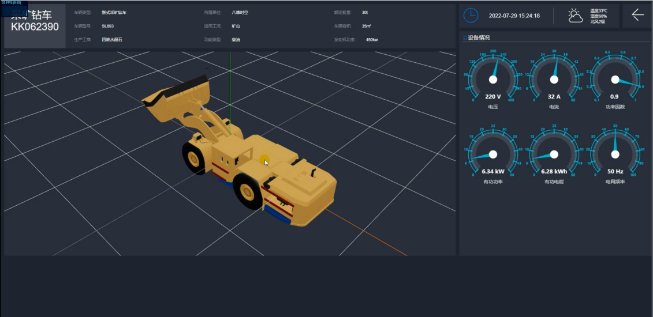Click the 有功功率 gauge showing 6.34 kW

point(493,154)
